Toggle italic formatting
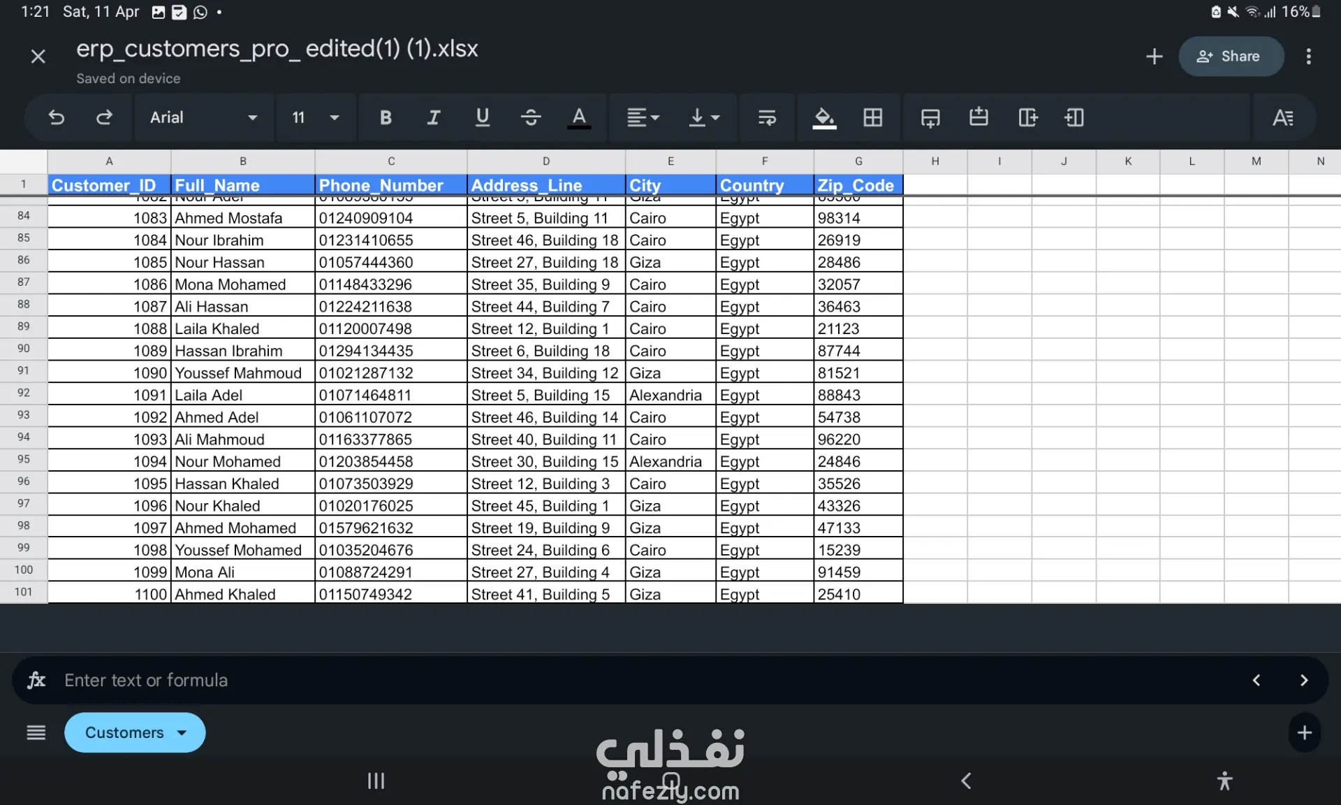 click(433, 117)
